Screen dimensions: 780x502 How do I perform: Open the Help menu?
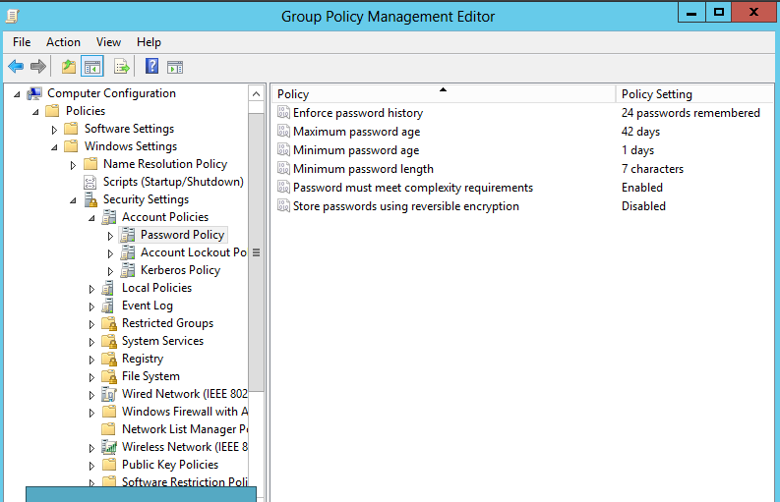click(149, 42)
